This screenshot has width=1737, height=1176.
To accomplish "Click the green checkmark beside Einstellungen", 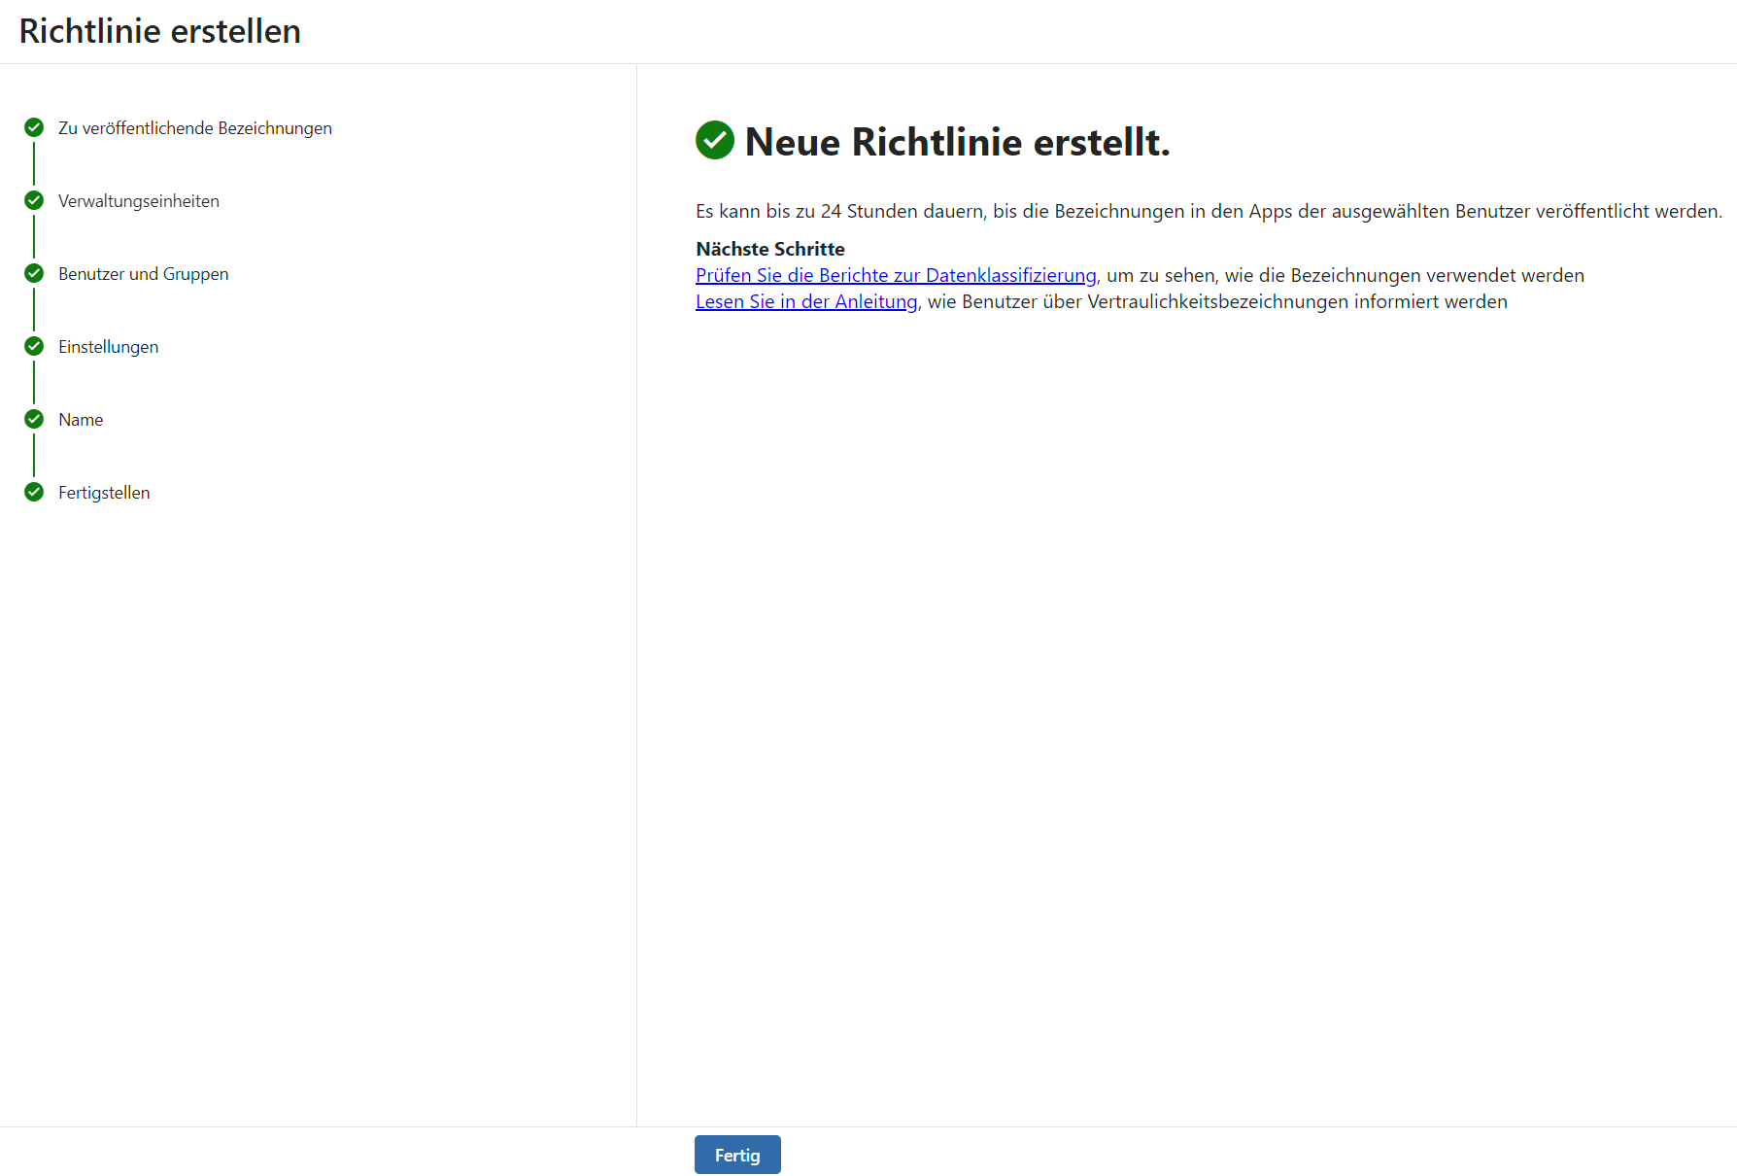I will (x=34, y=346).
